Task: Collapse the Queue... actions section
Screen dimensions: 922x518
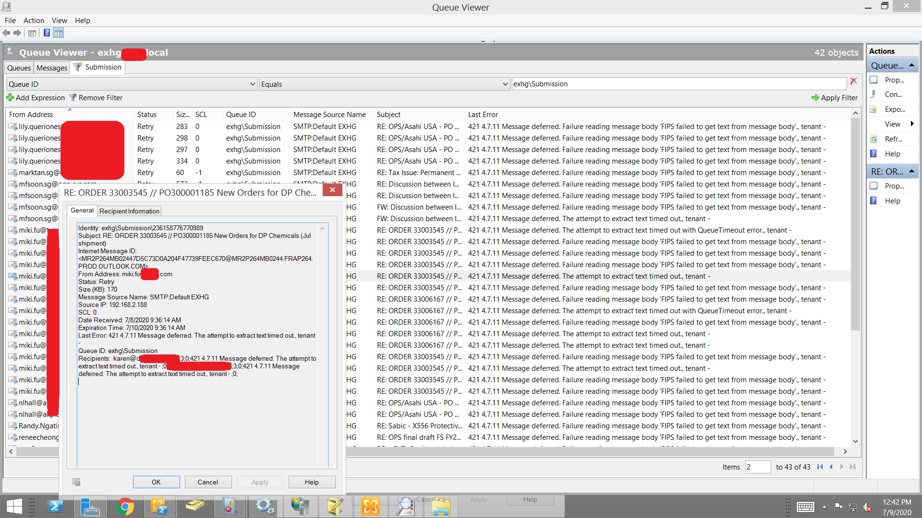Action: pos(911,65)
